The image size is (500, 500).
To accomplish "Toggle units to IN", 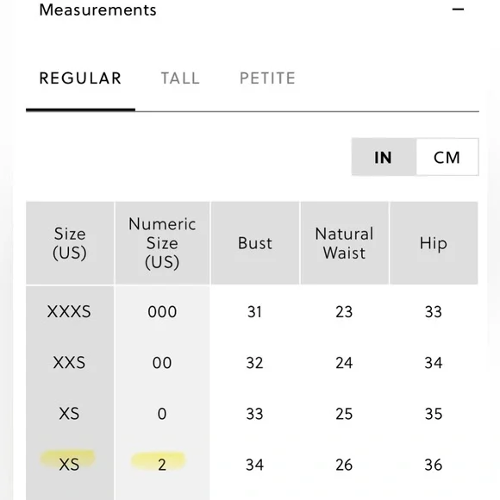I will (x=384, y=157).
